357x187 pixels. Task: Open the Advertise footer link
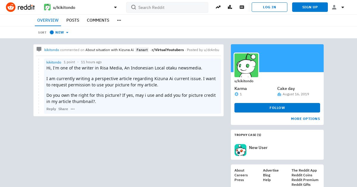tap(271, 170)
